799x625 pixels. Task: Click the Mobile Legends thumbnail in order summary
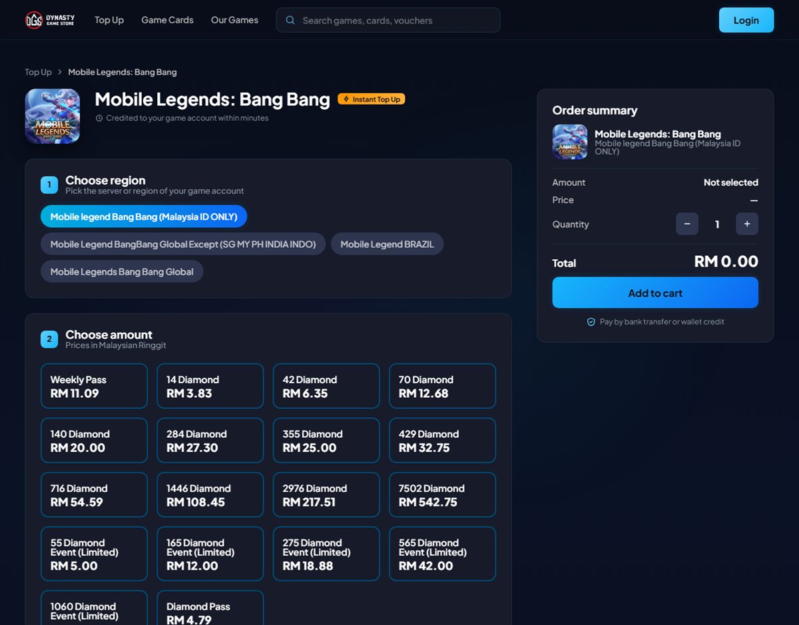click(x=570, y=142)
